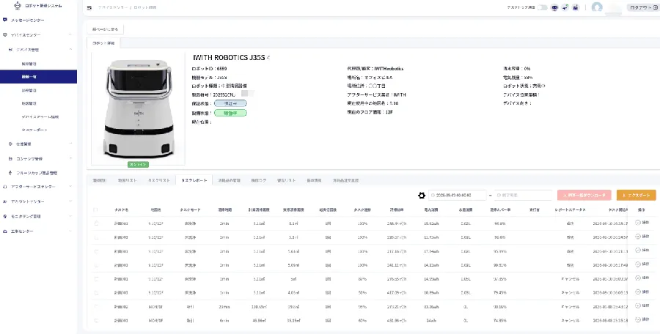Tick the checkbox for the 33.26wh row
This screenshot has width=660, height=334.
pos(96,307)
